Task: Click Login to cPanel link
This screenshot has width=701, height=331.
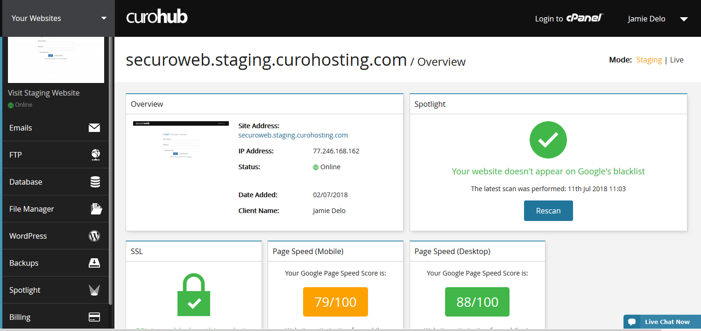Action: click(x=570, y=19)
